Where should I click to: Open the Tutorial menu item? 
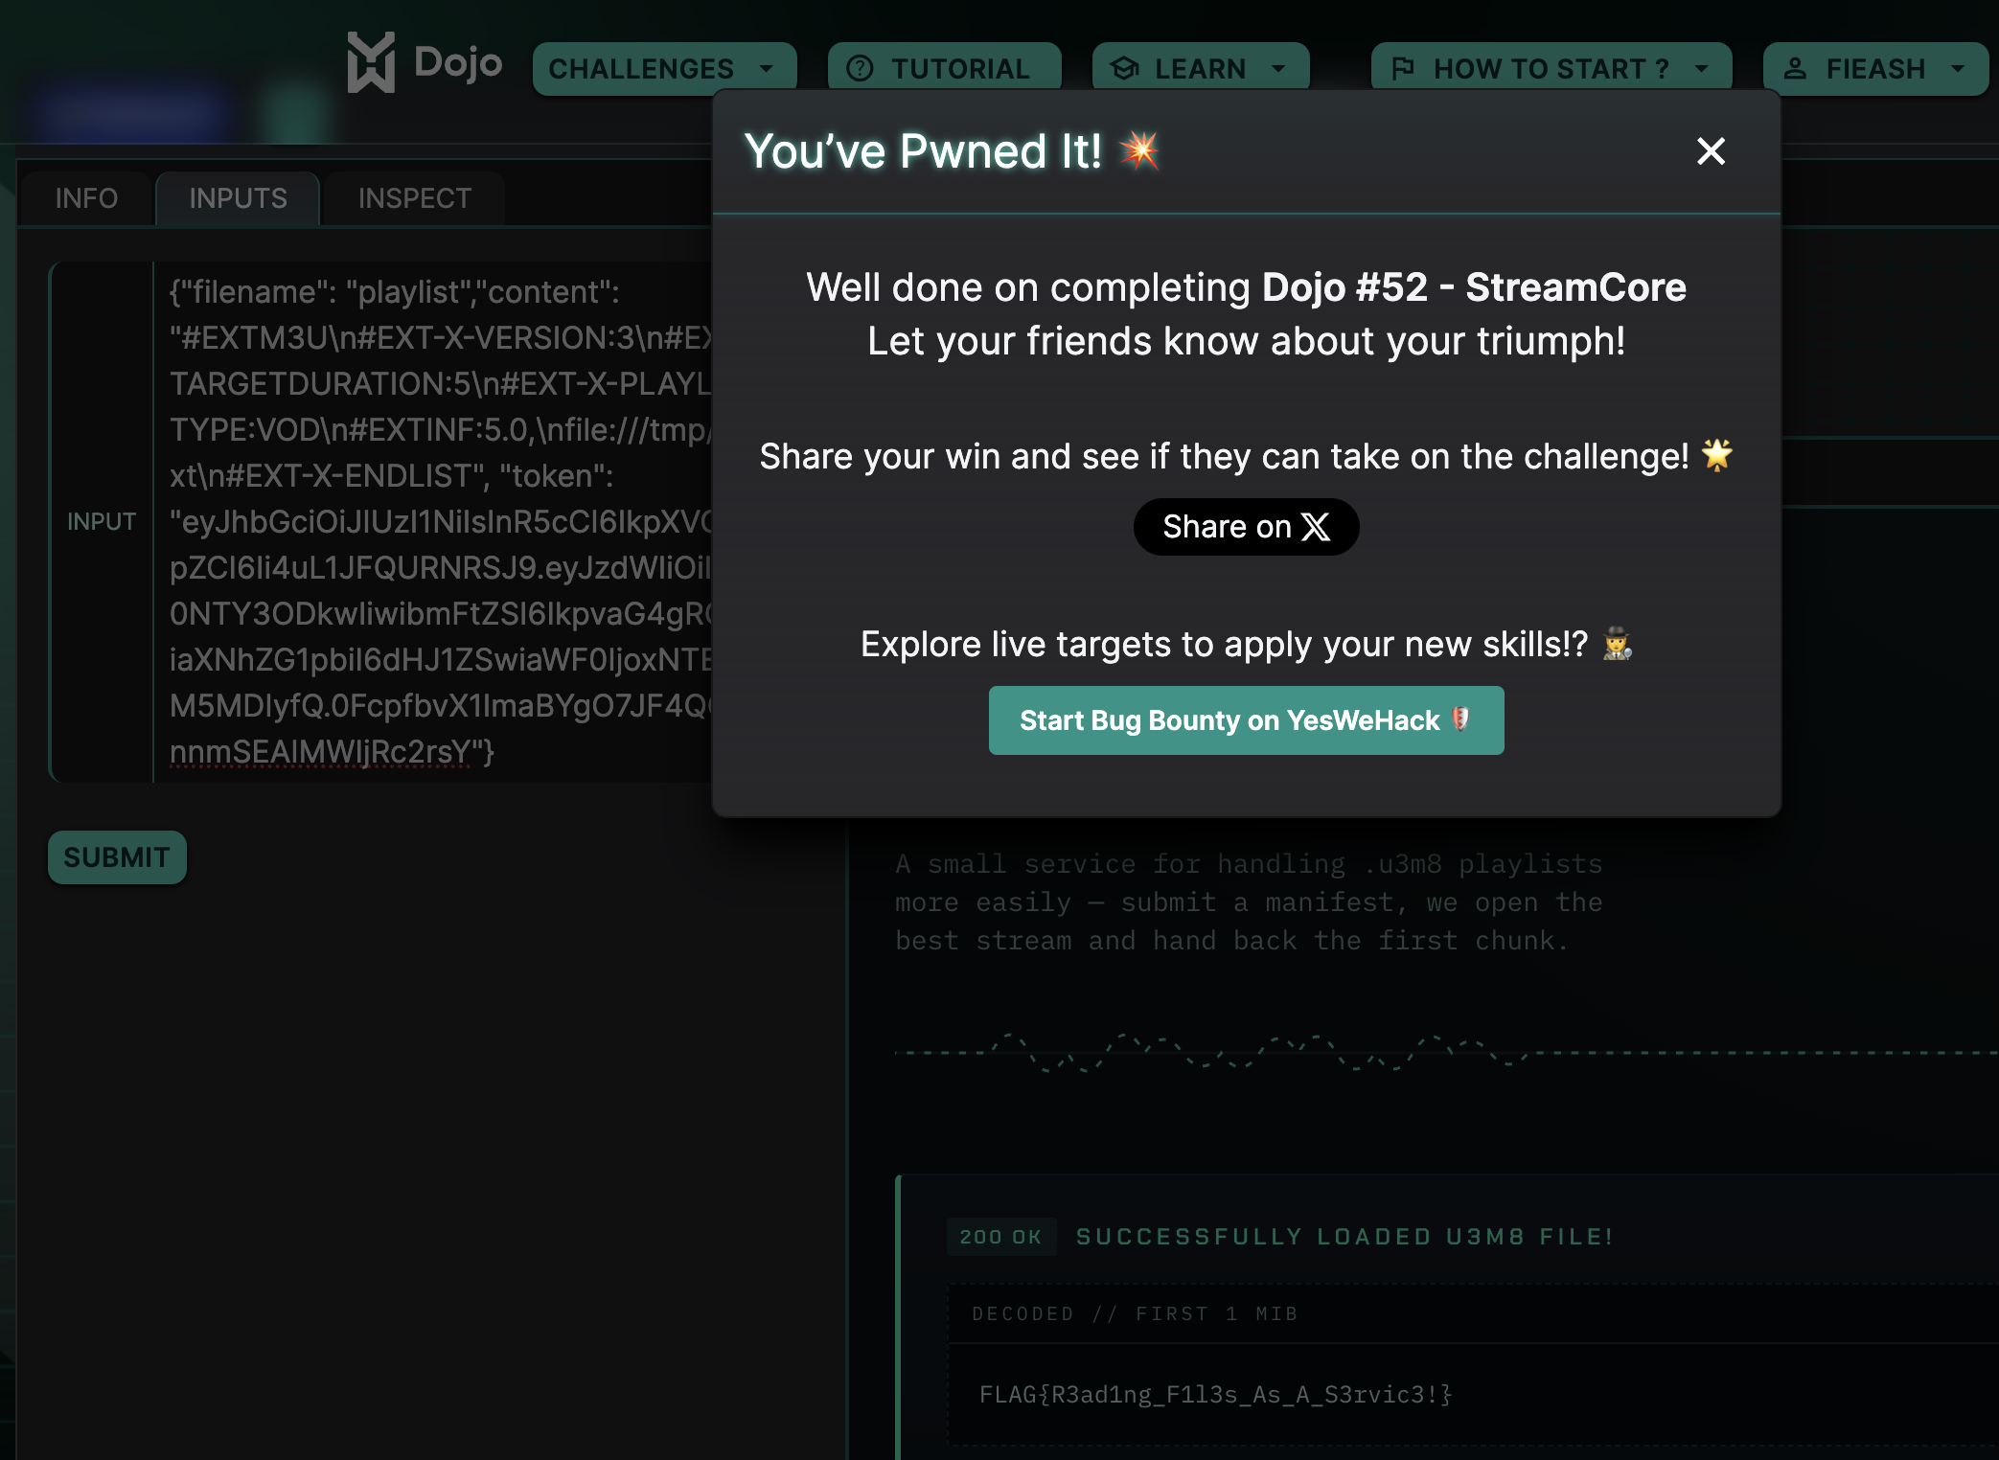[x=944, y=69]
